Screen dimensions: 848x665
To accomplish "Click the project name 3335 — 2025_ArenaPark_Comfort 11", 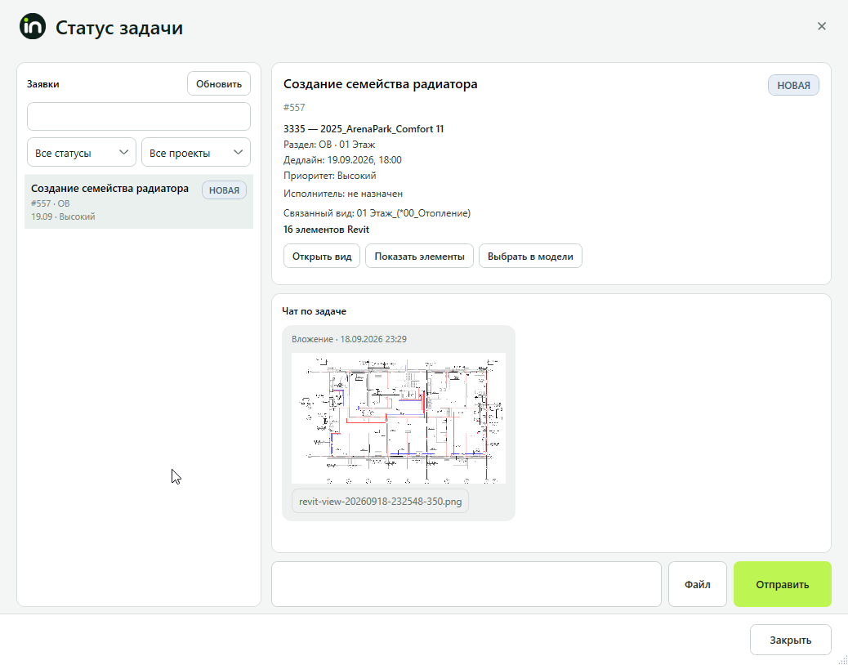I will click(x=364, y=129).
